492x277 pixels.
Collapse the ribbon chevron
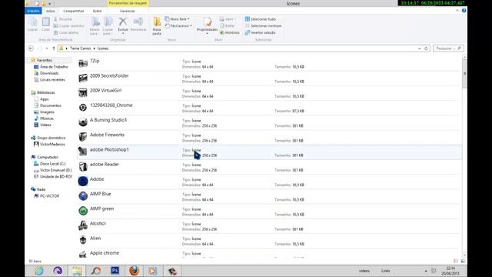coord(457,11)
